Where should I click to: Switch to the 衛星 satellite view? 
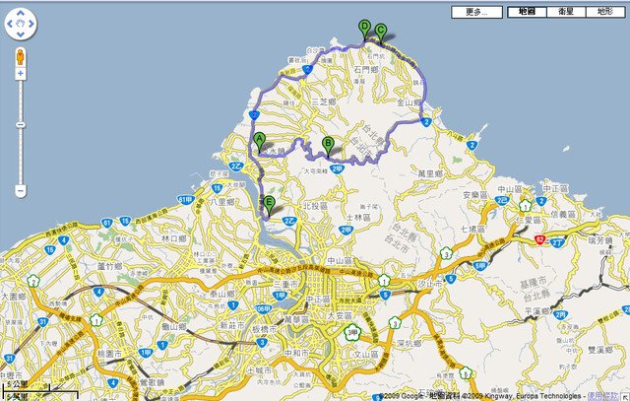[x=566, y=12]
